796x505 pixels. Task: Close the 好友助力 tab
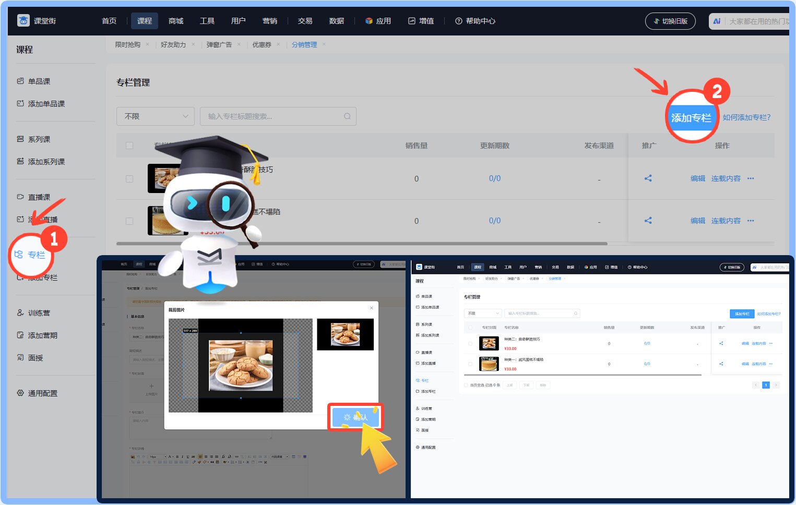(193, 44)
